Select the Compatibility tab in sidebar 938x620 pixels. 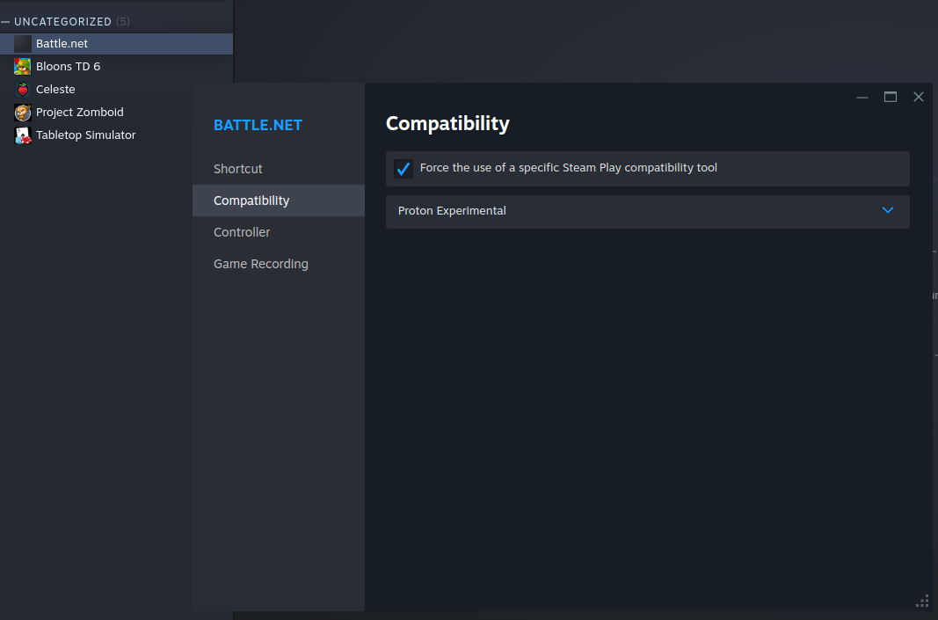(x=251, y=201)
